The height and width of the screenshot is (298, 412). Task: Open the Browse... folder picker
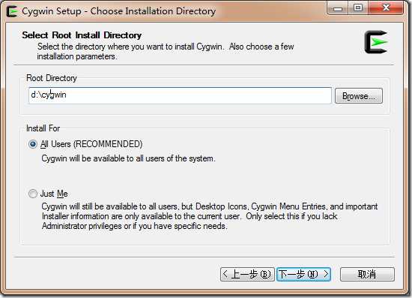click(359, 96)
